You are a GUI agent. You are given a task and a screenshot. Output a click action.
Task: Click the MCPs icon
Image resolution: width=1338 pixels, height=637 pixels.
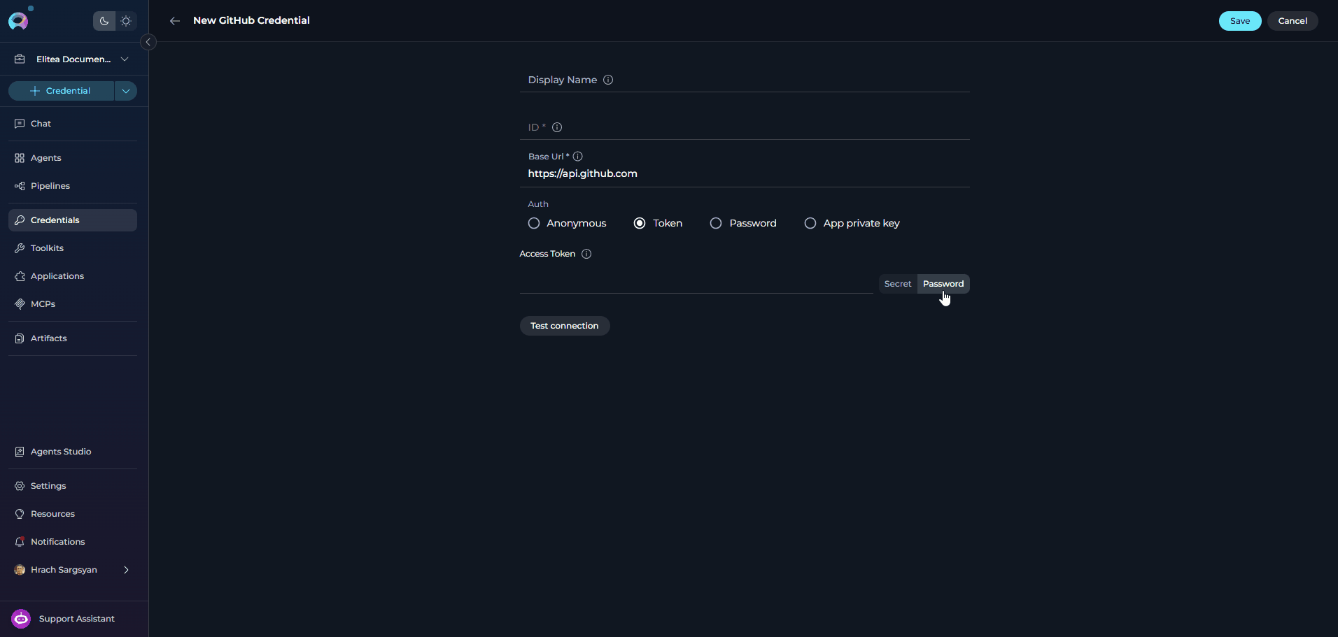(20, 304)
